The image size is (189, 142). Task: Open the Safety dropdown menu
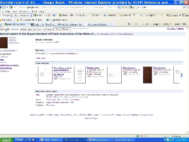167,24
